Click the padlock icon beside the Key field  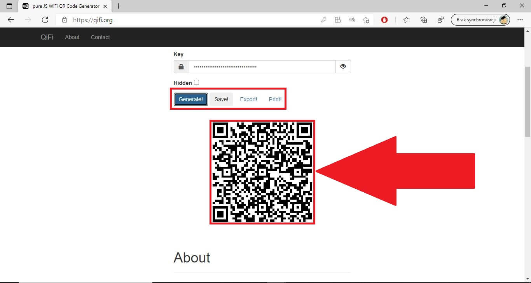coord(181,67)
